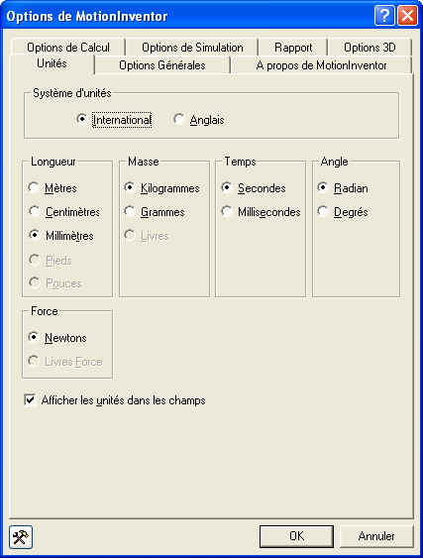Select the International unit system
This screenshot has width=423, height=558.
click(114, 120)
